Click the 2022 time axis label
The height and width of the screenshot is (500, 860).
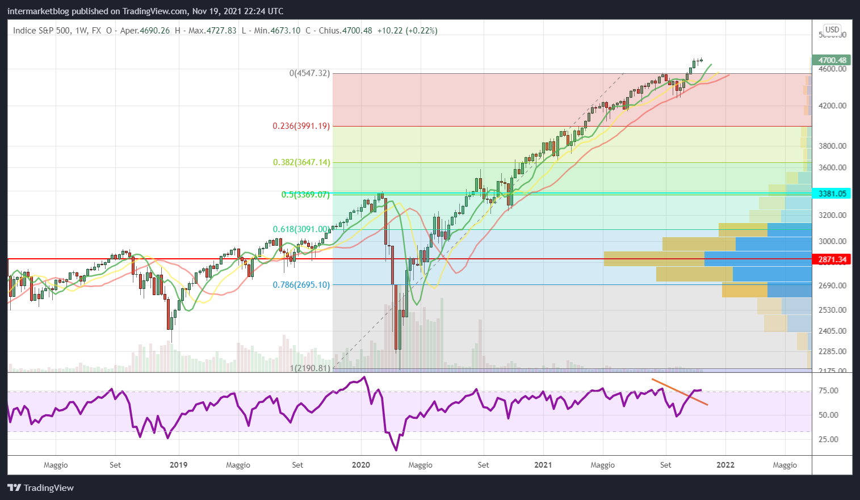point(725,465)
